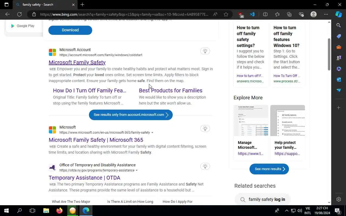Add page to favorites star icon
346x216 pixels.
point(226,14)
